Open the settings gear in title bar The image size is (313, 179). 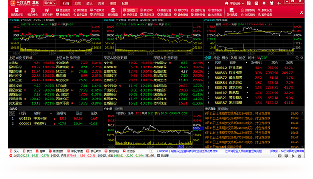264,3
